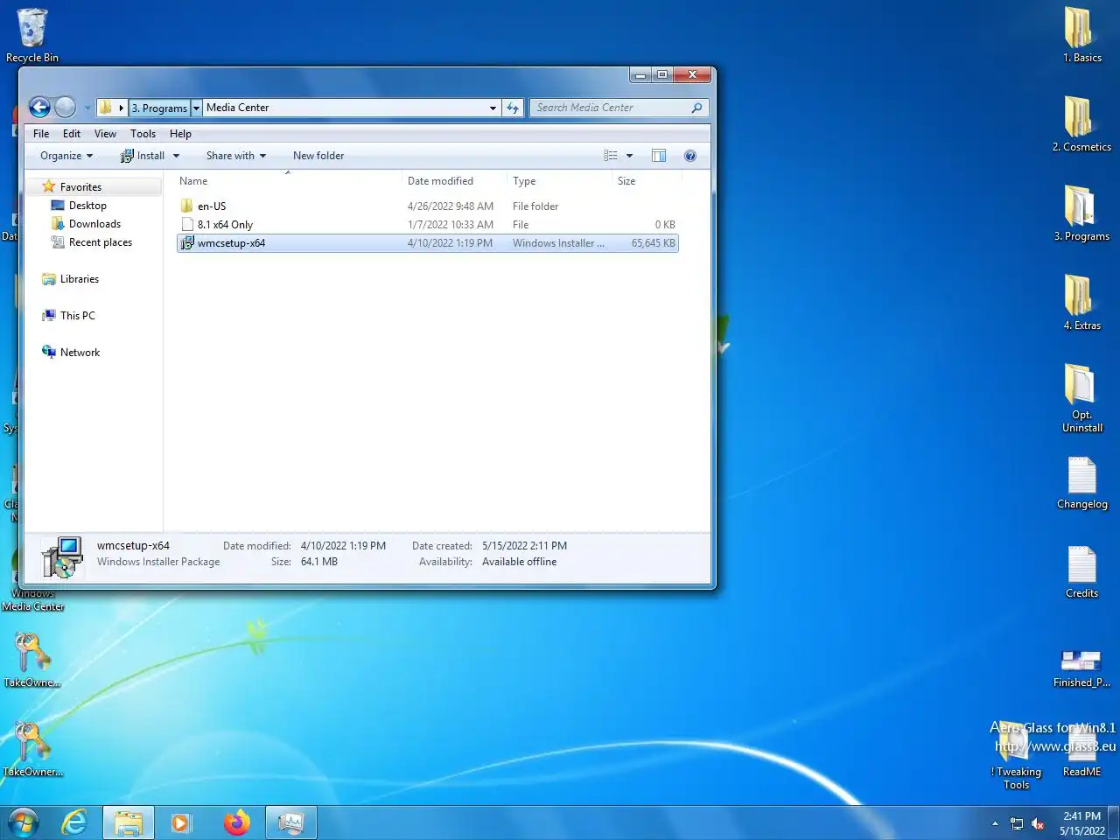Open the Credits desktop file
Viewport: 1120px width, 840px height.
coord(1082,573)
